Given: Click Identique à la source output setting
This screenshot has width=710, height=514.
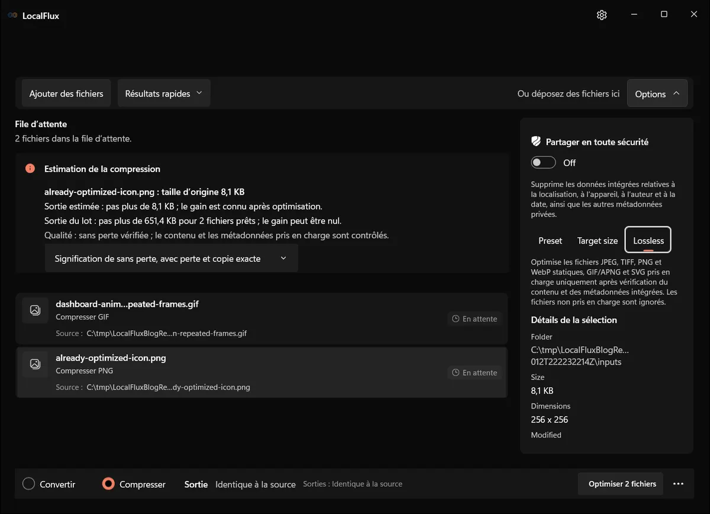Looking at the screenshot, I should [x=256, y=484].
